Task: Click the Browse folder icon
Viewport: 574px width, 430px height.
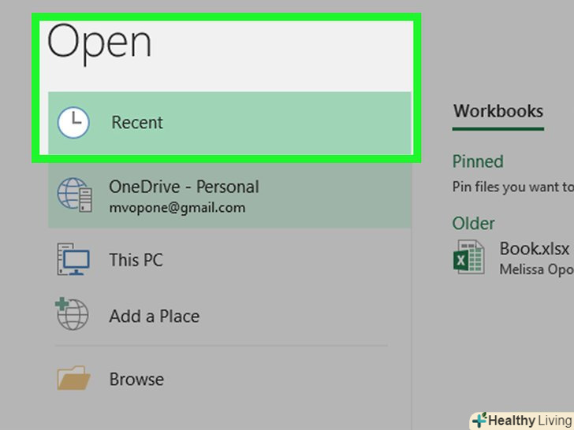Action: pos(73,378)
